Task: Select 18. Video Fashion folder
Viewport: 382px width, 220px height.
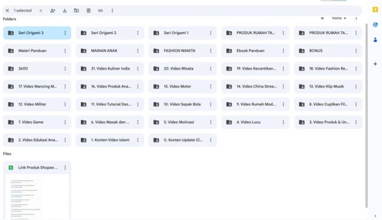Action: (x=328, y=69)
